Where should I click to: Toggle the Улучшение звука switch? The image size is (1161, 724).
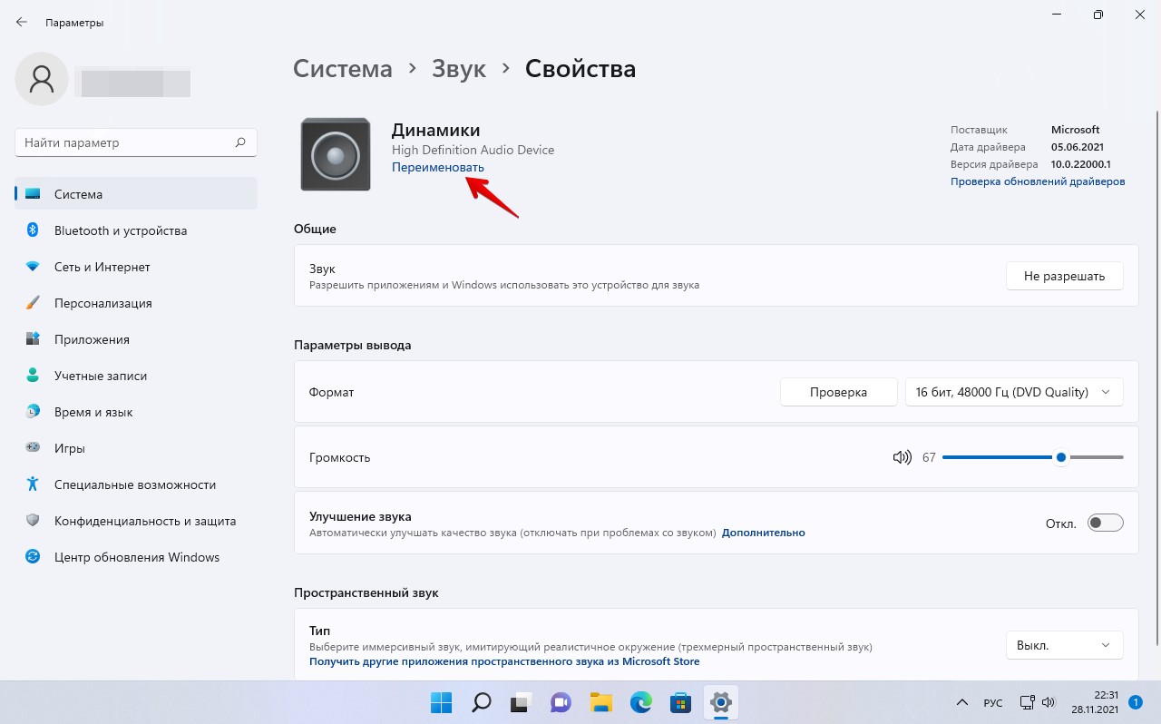[1105, 523]
